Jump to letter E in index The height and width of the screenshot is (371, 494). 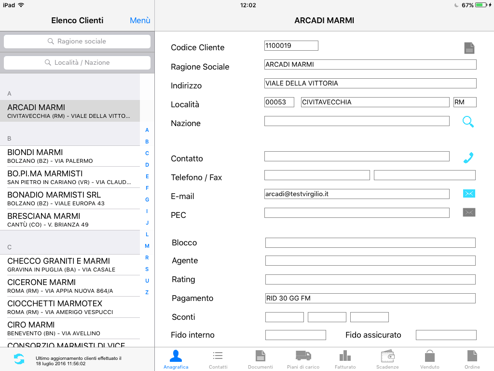(147, 176)
